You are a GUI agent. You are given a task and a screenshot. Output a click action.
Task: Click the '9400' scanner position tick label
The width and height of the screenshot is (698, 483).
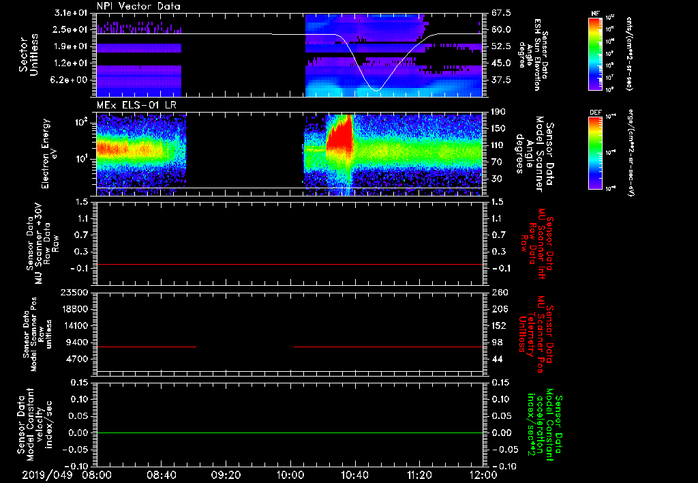click(x=78, y=342)
